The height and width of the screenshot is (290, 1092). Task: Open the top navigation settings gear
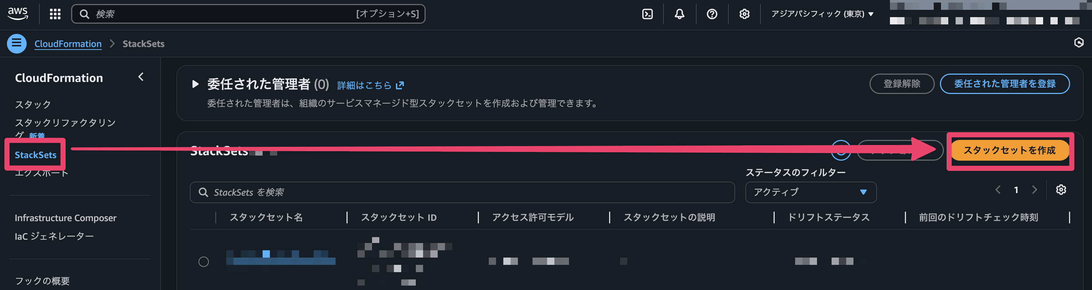pos(744,14)
